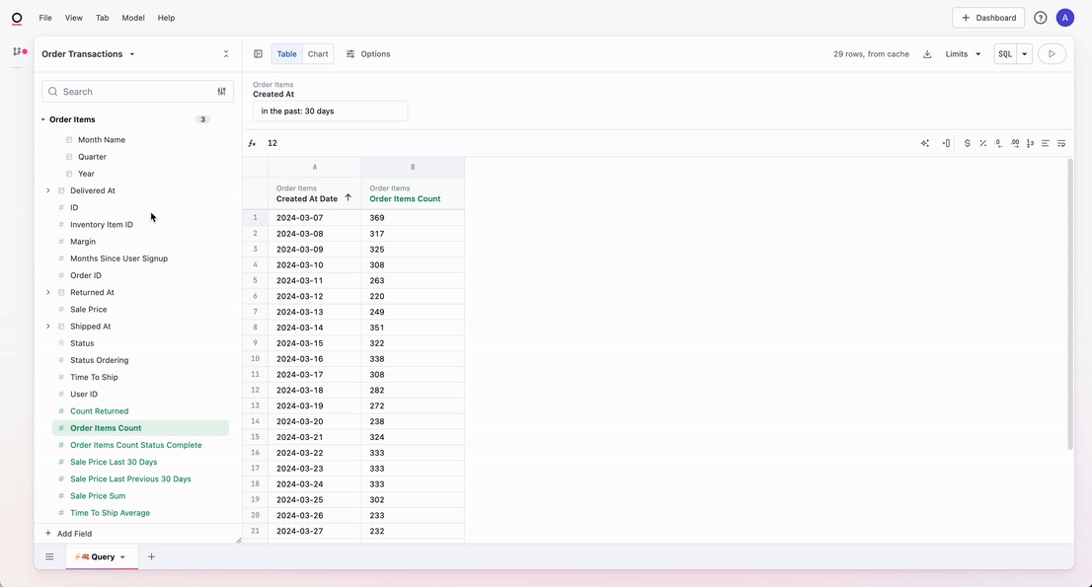Select the Order Items Count measure
The width and height of the screenshot is (1092, 587).
(x=140, y=428)
